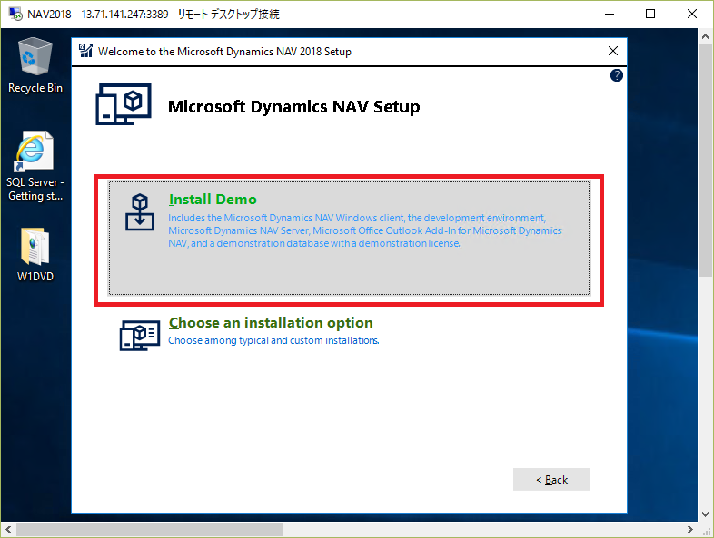Click the remote desktop vertical scrollbar thumb
Viewport: 714px width, 538px height.
pyautogui.click(x=705, y=161)
